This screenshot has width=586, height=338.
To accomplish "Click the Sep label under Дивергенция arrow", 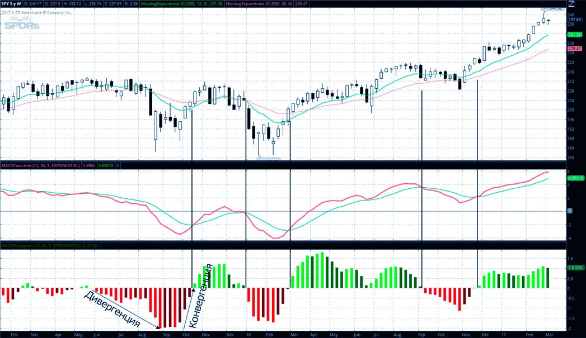I will (x=166, y=333).
